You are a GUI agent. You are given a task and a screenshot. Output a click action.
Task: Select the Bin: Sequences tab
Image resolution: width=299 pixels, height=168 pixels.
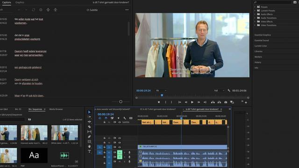[36, 109]
